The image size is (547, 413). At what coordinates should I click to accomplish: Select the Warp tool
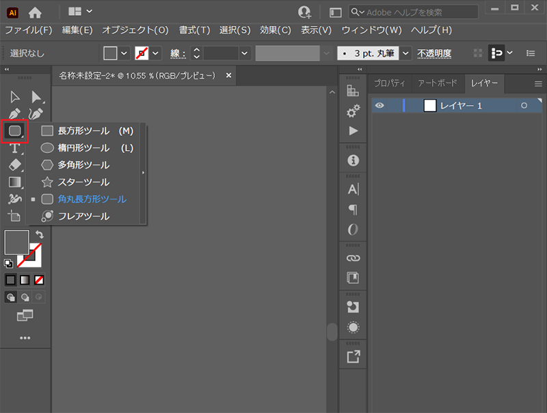tap(14, 199)
